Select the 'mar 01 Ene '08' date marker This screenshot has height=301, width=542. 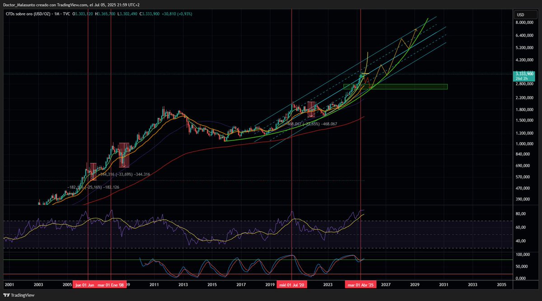tap(111, 285)
